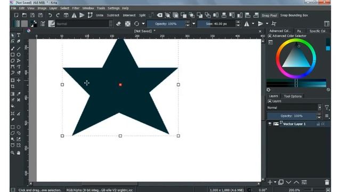Toggle vertical mirror painting mode

[x=261, y=23]
